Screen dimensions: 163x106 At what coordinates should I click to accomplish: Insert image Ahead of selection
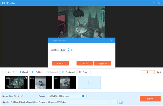click(23, 72)
